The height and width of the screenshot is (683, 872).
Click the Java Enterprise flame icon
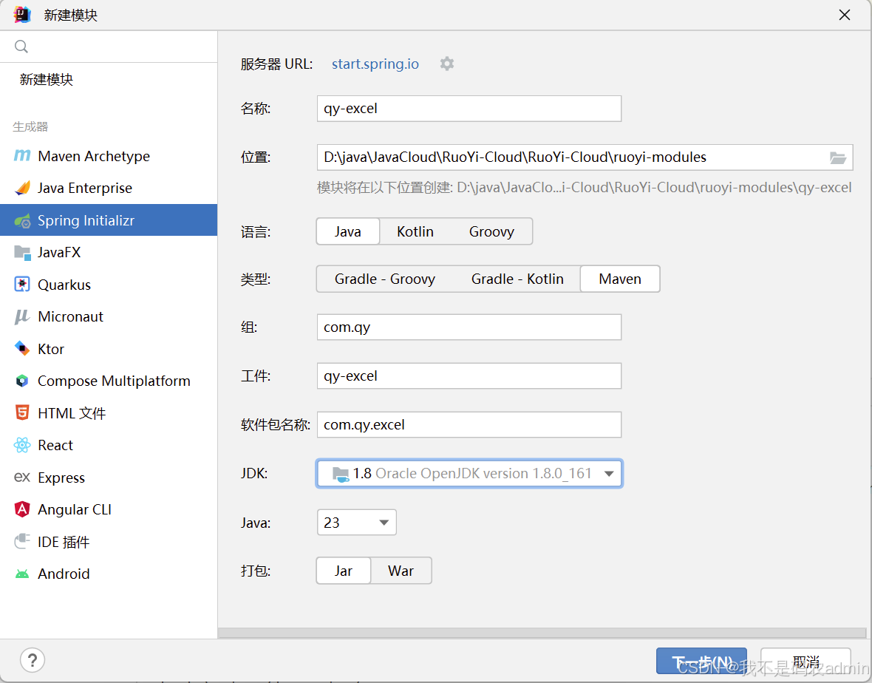(x=22, y=188)
